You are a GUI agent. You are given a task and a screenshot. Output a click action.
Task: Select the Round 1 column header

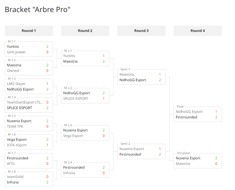(29, 31)
